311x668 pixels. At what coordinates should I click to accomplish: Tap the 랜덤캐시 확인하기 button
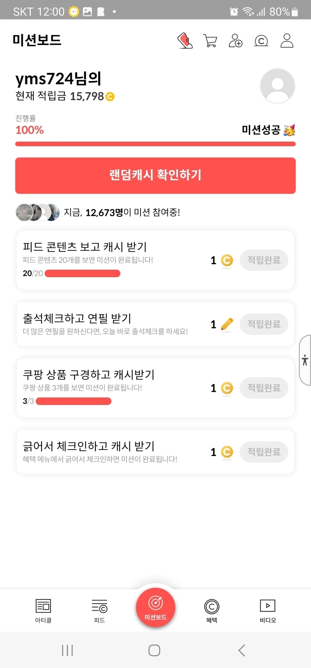(x=155, y=176)
